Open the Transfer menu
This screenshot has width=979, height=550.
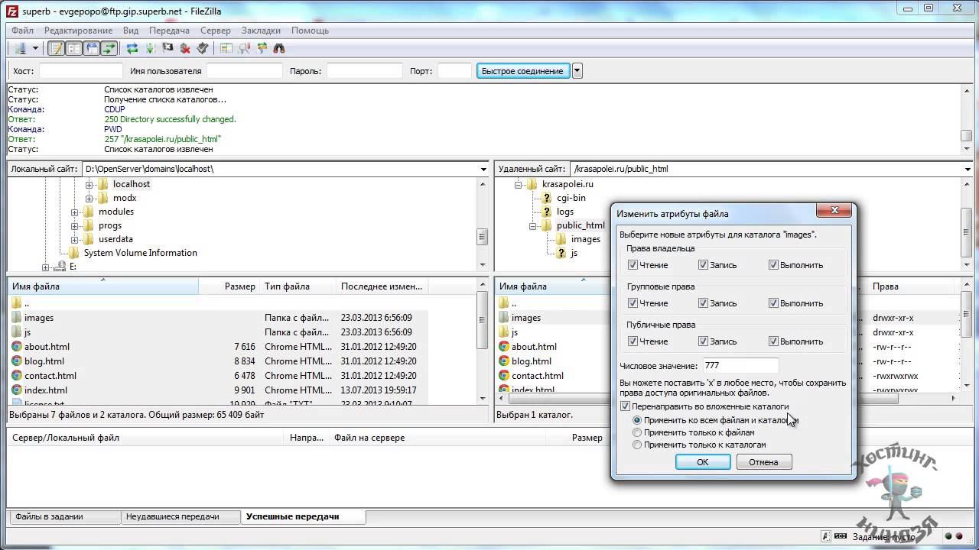(x=169, y=31)
